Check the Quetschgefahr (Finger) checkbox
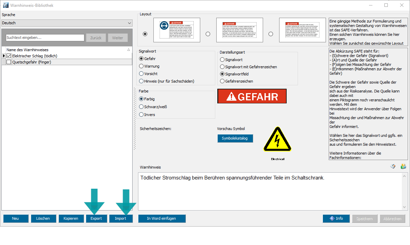Screen dimensions: 410x245 [9, 62]
